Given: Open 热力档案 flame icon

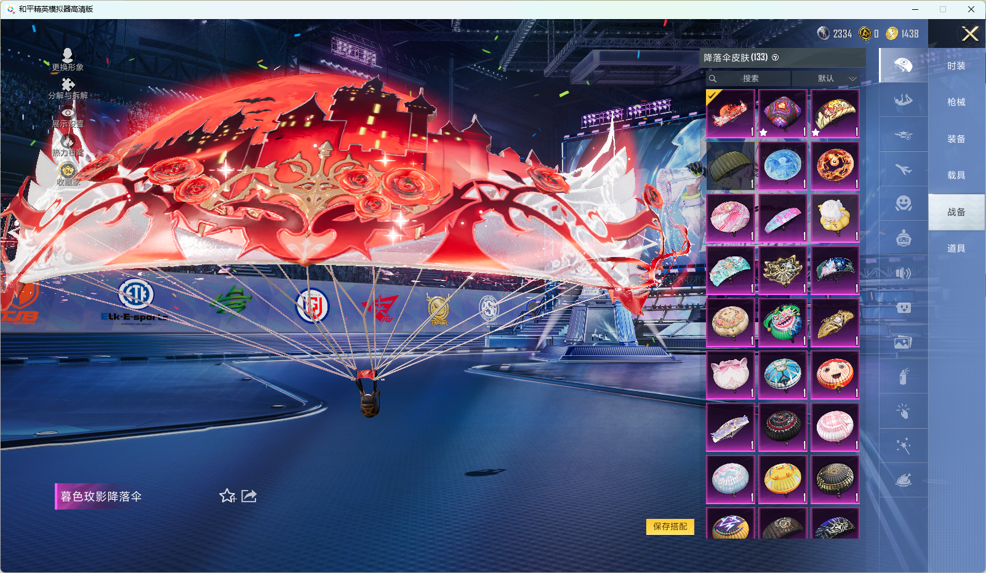Looking at the screenshot, I should coord(68,146).
